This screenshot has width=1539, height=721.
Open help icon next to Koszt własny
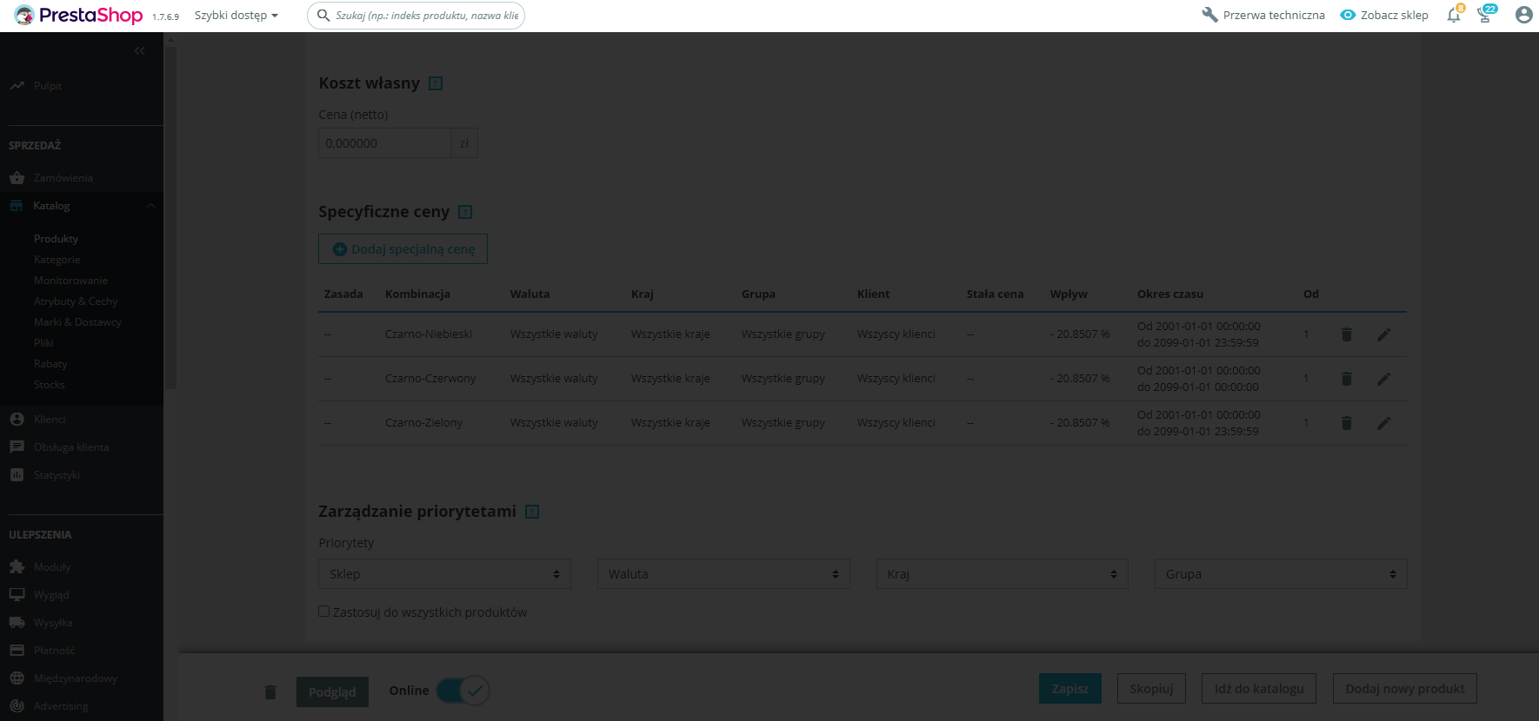(x=436, y=83)
